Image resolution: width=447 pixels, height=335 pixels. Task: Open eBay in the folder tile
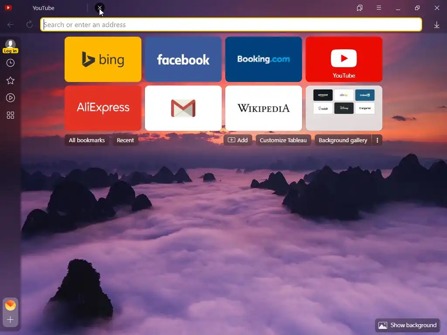point(344,95)
